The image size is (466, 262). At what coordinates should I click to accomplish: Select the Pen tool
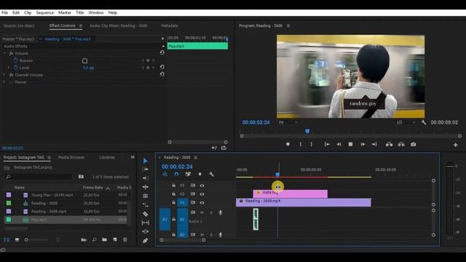pos(145,241)
